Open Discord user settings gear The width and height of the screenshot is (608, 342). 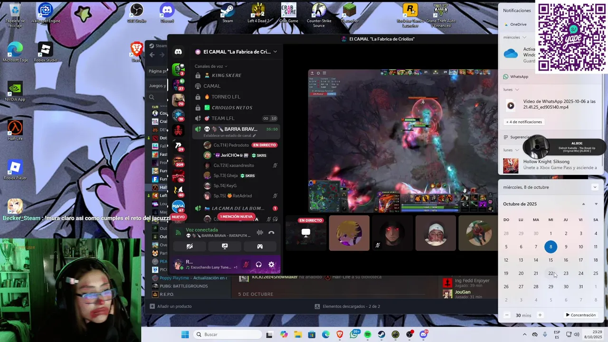point(271,265)
